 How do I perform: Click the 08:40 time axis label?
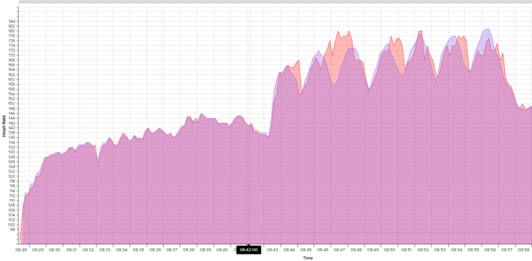(222, 249)
